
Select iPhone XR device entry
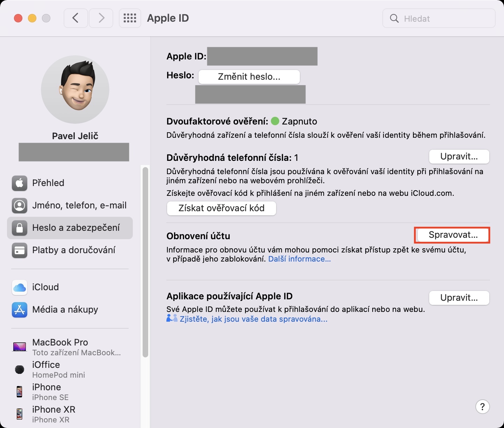53,414
